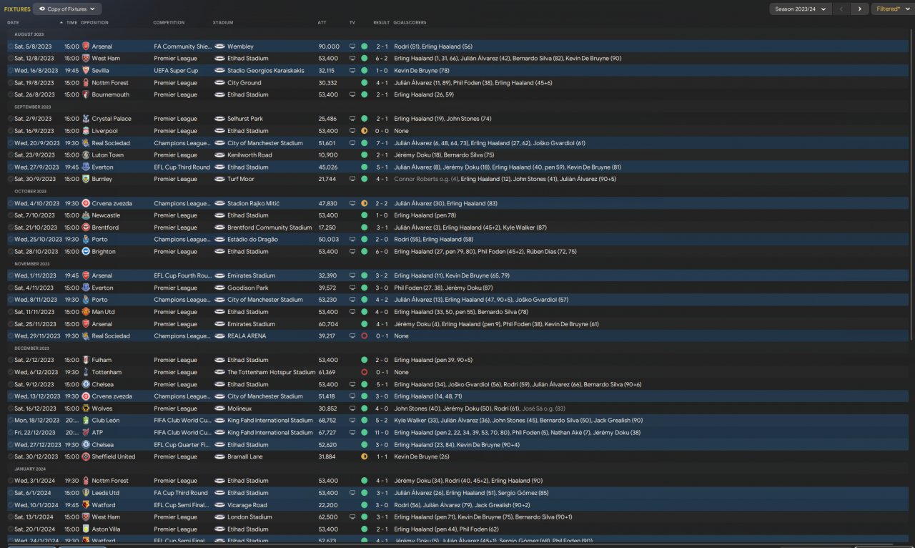This screenshot has width=915, height=548.
Task: Click the Luton Town club badge
Action: pyautogui.click(x=86, y=155)
